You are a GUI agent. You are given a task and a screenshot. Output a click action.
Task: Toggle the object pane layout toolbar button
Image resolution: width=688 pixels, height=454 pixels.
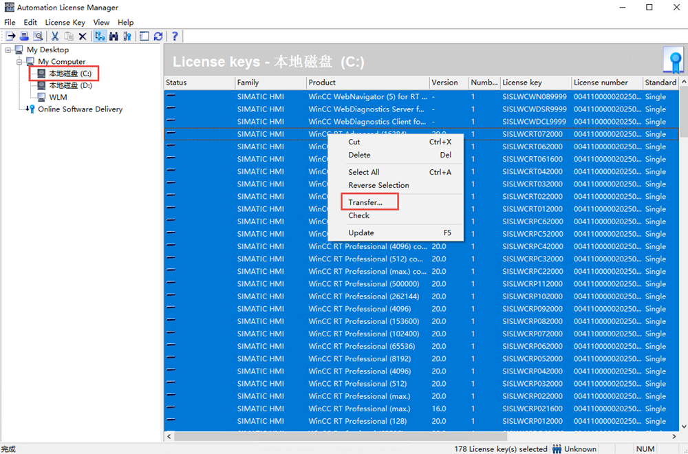144,36
